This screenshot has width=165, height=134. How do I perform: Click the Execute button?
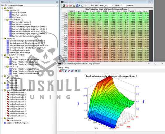tap(130, 6)
